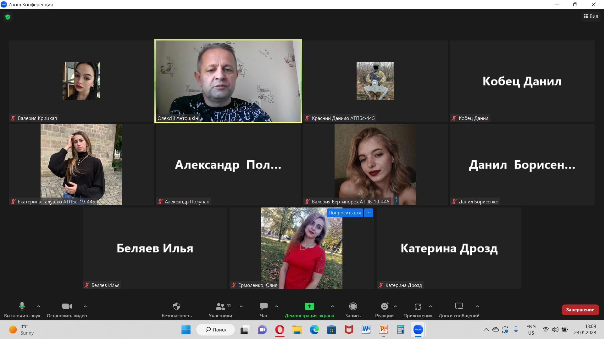Expand the Participants options arrow
605x339 pixels.
pos(241,306)
